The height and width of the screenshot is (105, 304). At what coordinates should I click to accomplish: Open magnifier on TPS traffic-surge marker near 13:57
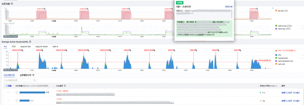coord(44,9)
